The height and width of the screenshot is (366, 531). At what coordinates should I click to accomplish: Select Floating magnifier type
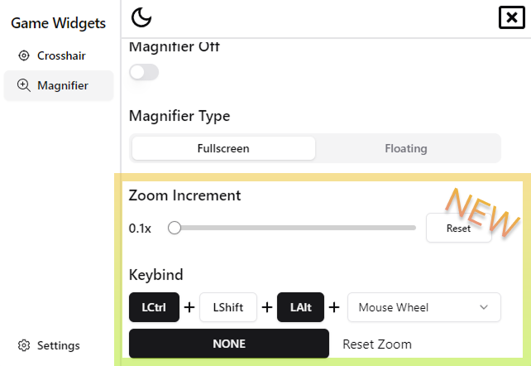pos(405,149)
